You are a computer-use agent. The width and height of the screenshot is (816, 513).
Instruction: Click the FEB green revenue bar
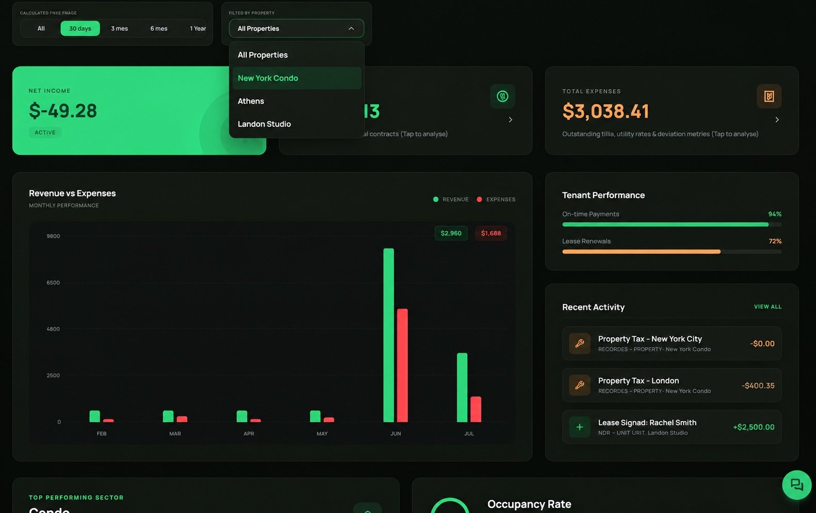[94, 417]
